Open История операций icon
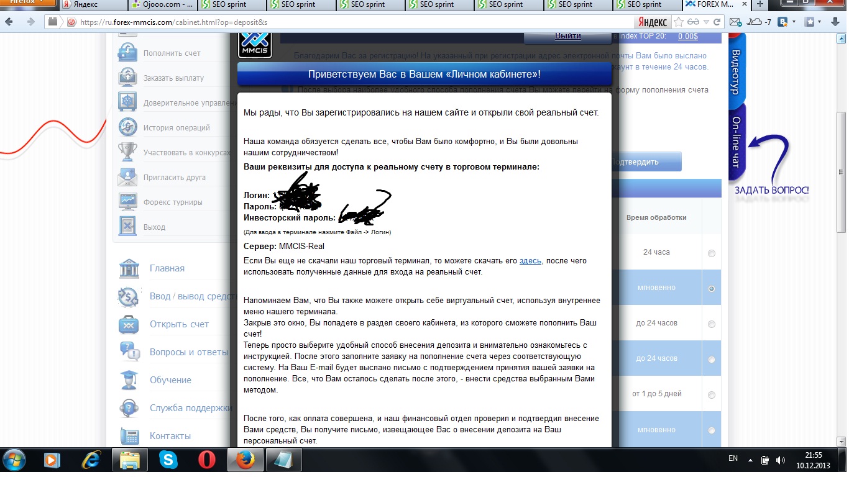The height and width of the screenshot is (477, 849). pos(127,127)
